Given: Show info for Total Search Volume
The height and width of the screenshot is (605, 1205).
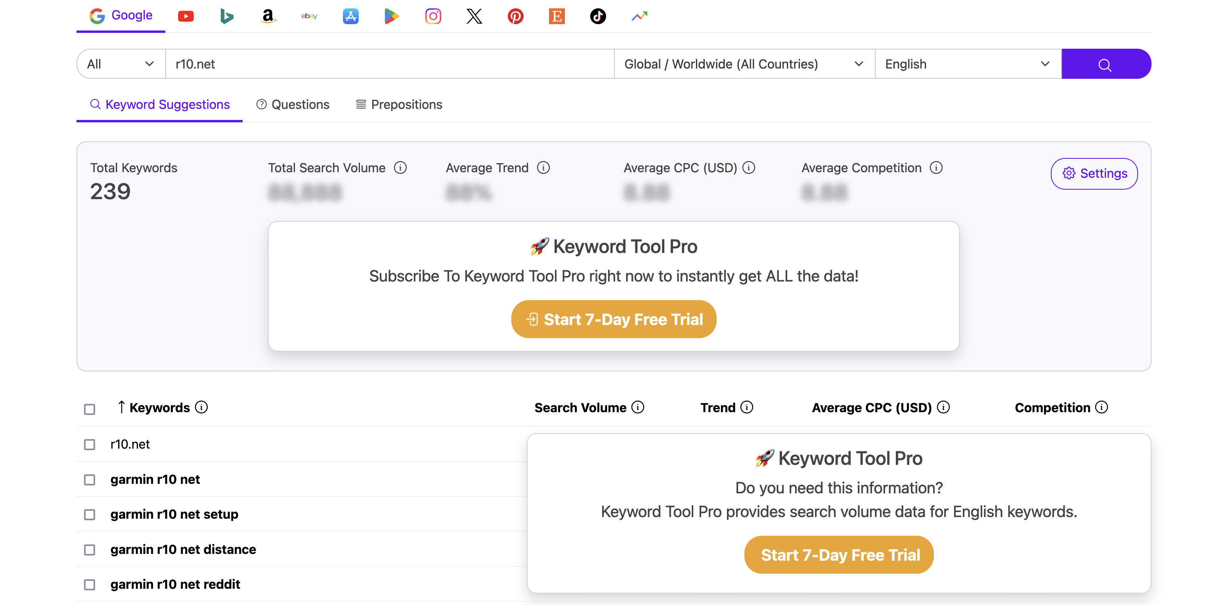Looking at the screenshot, I should pyautogui.click(x=400, y=168).
